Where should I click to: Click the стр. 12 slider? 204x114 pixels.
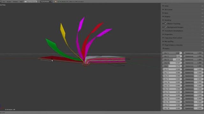(x=172, y=89)
